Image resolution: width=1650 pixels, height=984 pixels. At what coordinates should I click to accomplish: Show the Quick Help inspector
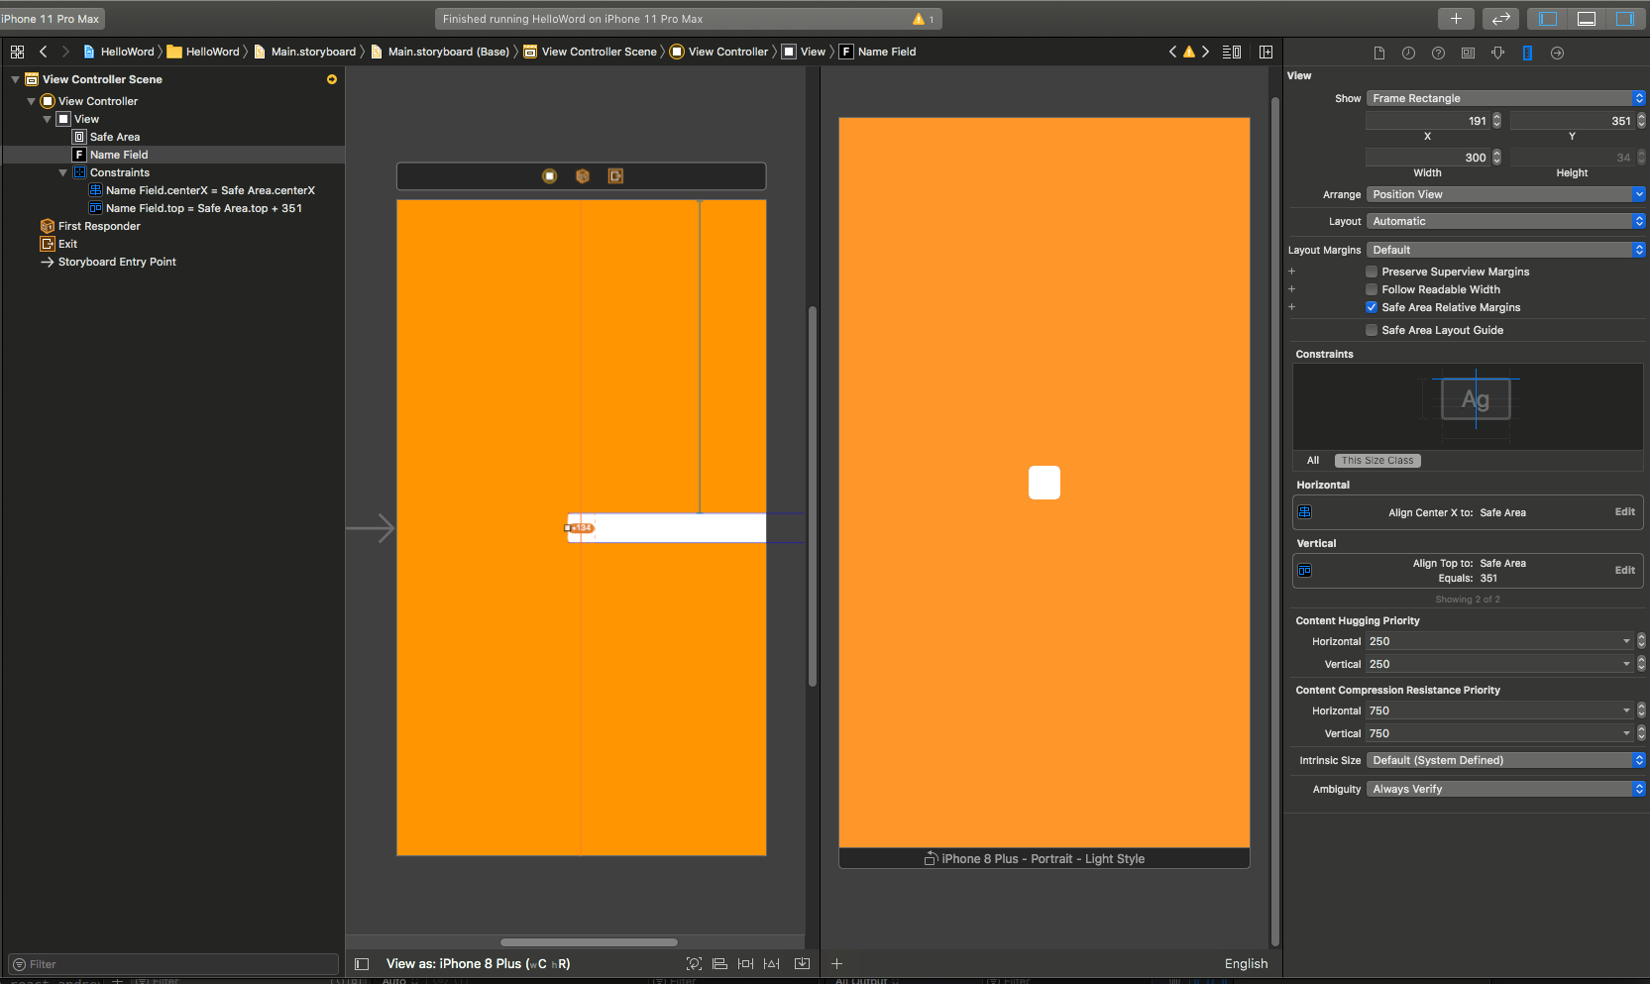[1438, 53]
